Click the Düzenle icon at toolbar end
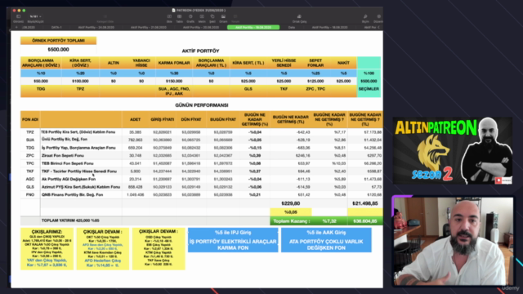Viewport: 523px width, 294px height. [x=378, y=16]
